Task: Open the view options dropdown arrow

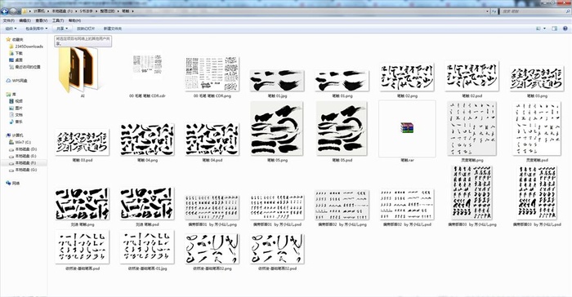Action: click(x=545, y=29)
